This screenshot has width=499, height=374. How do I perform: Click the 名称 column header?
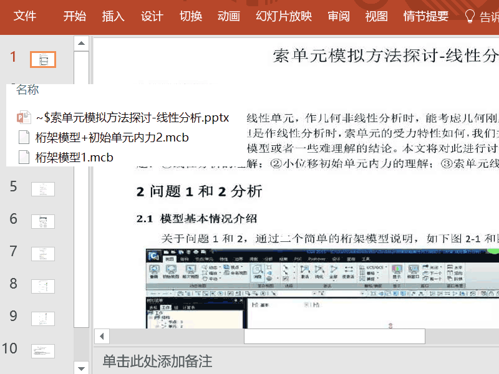tap(27, 90)
